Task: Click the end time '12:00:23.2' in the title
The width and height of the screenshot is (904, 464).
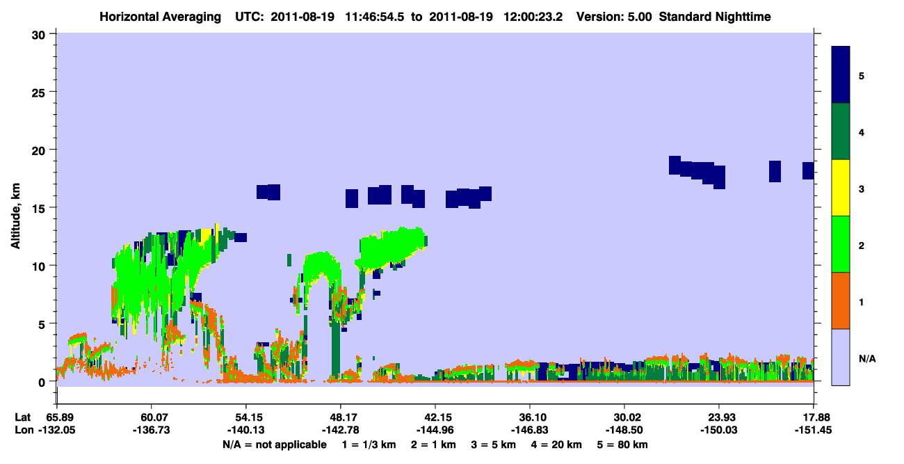Action: click(x=533, y=17)
